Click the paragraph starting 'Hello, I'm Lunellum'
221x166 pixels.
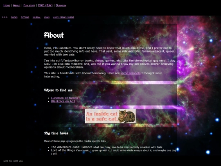click(109, 51)
